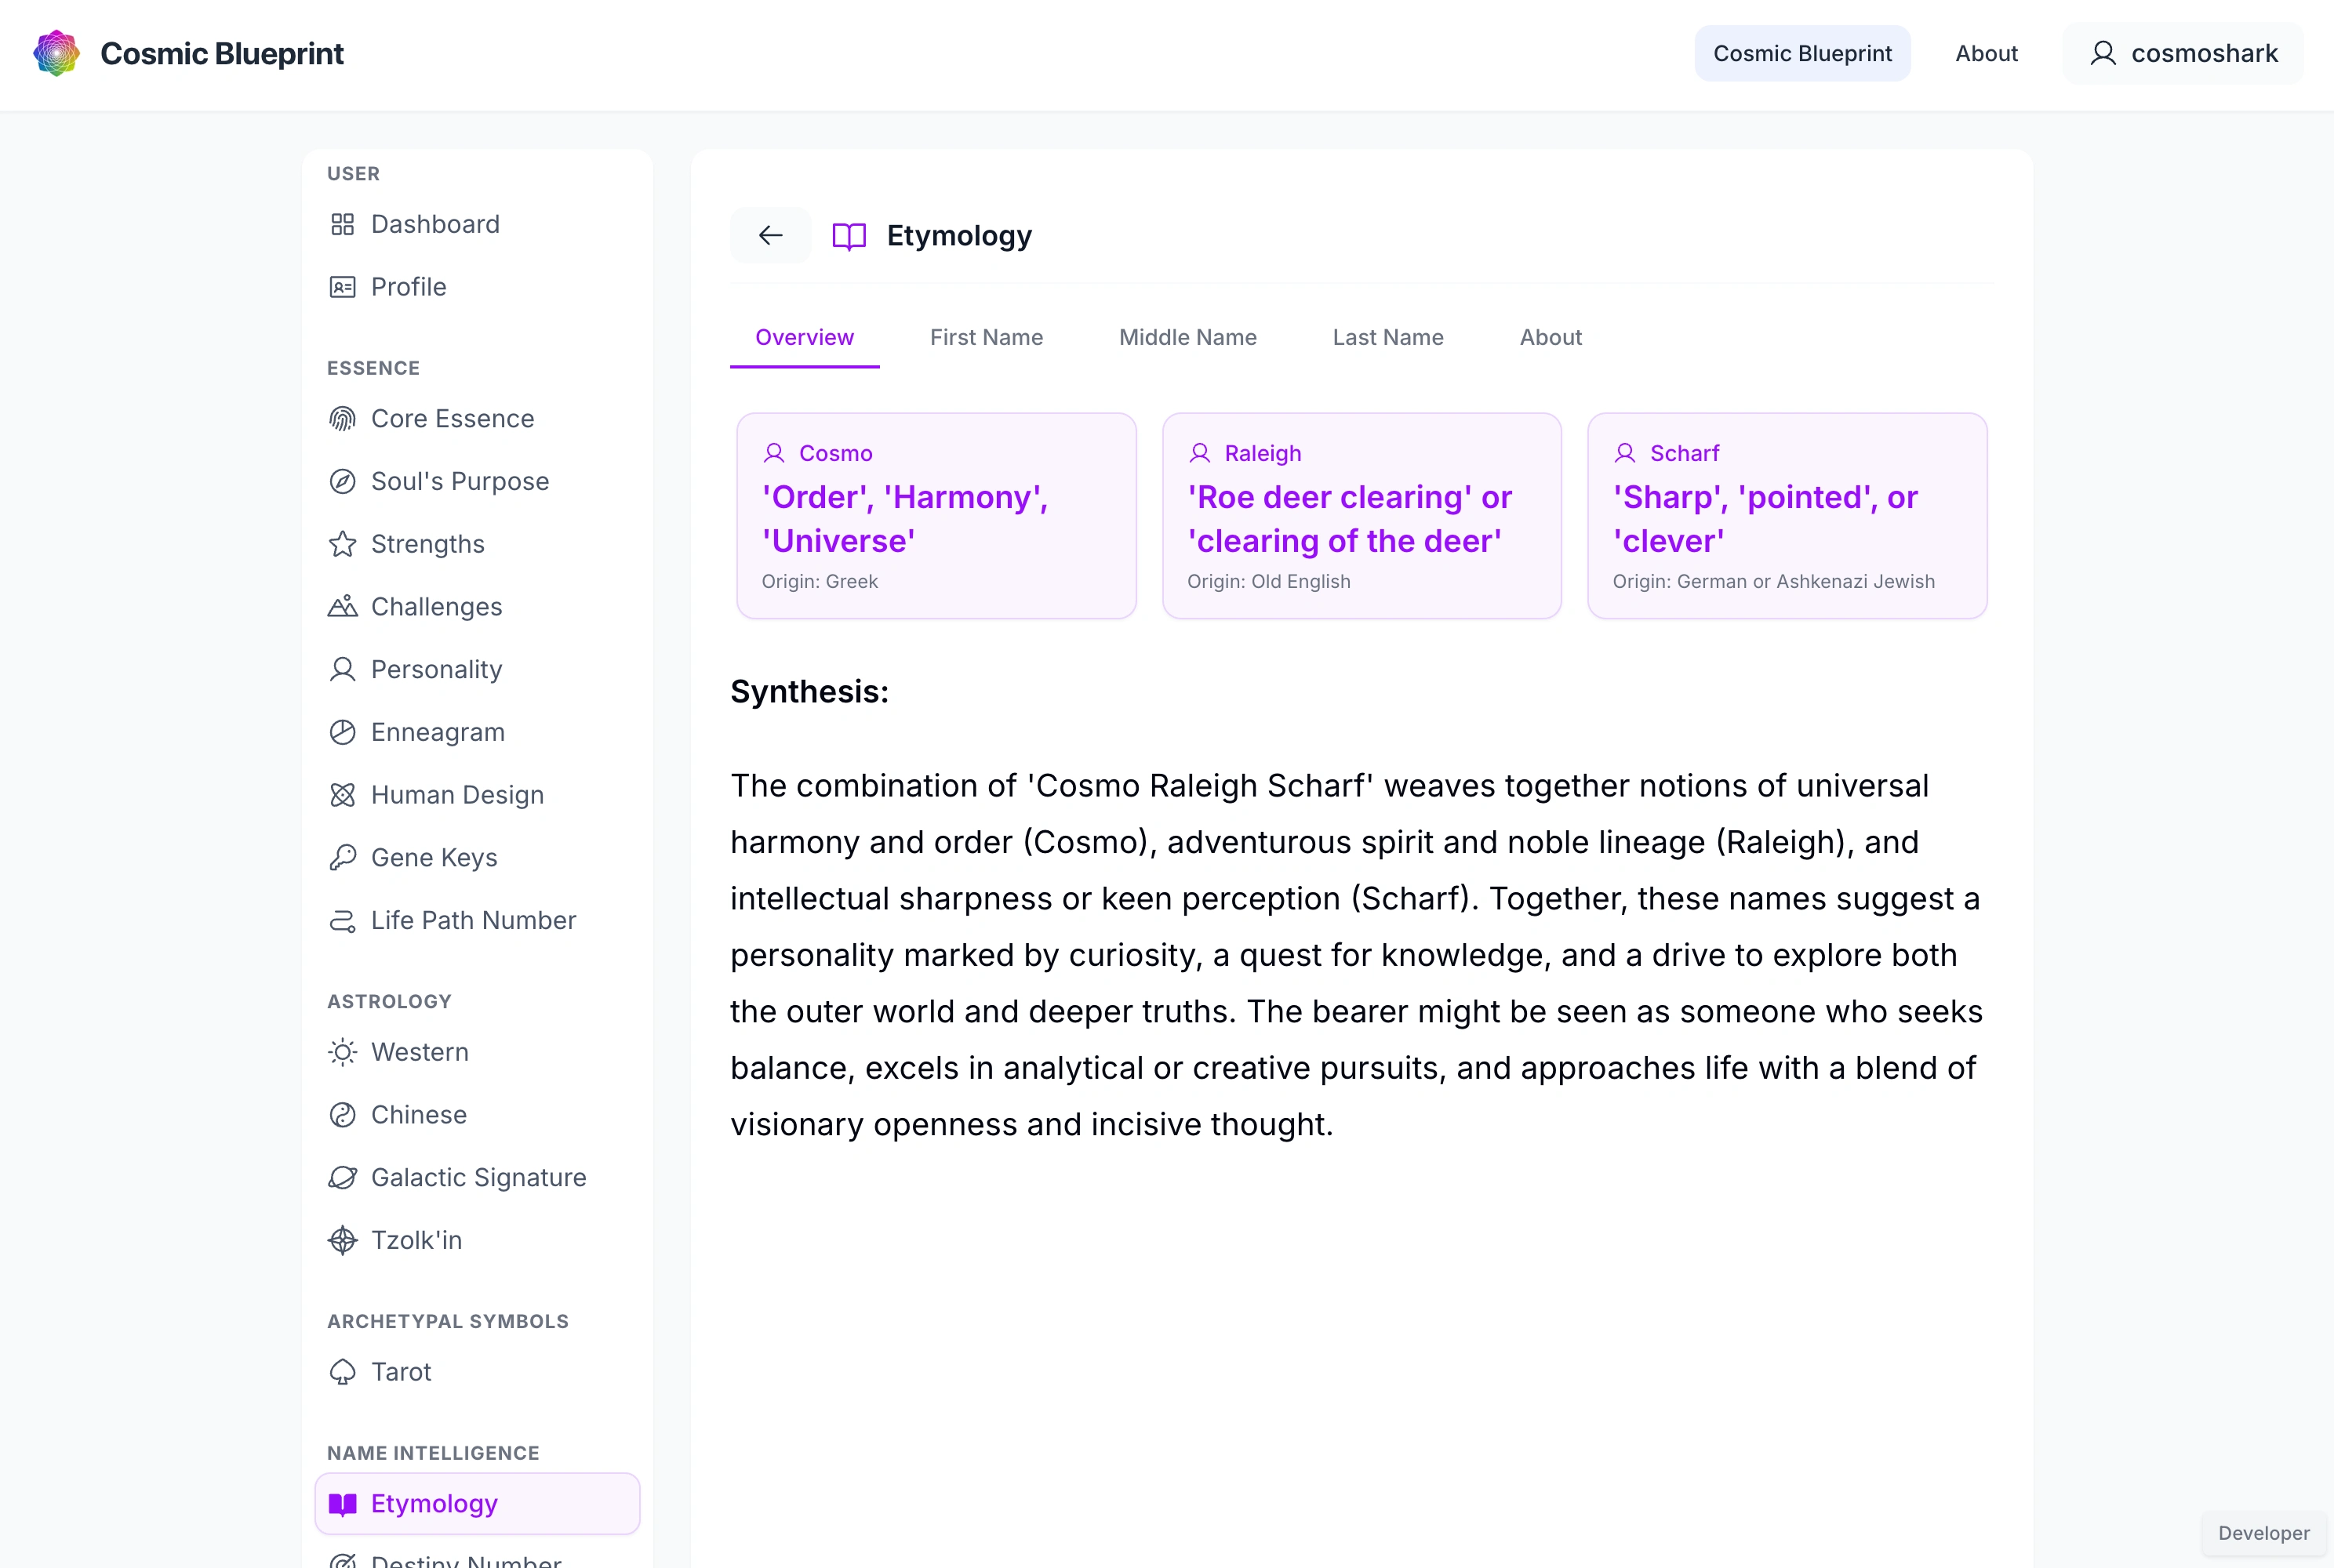Click the Personality person icon

click(342, 669)
